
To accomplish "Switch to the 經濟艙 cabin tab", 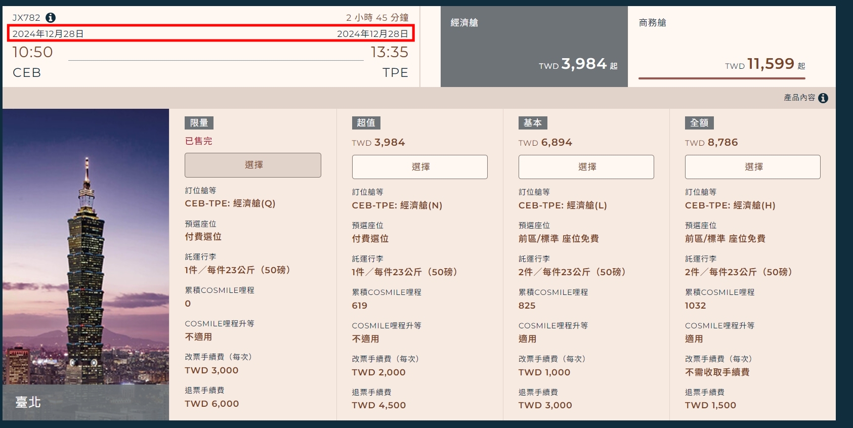I will 534,47.
